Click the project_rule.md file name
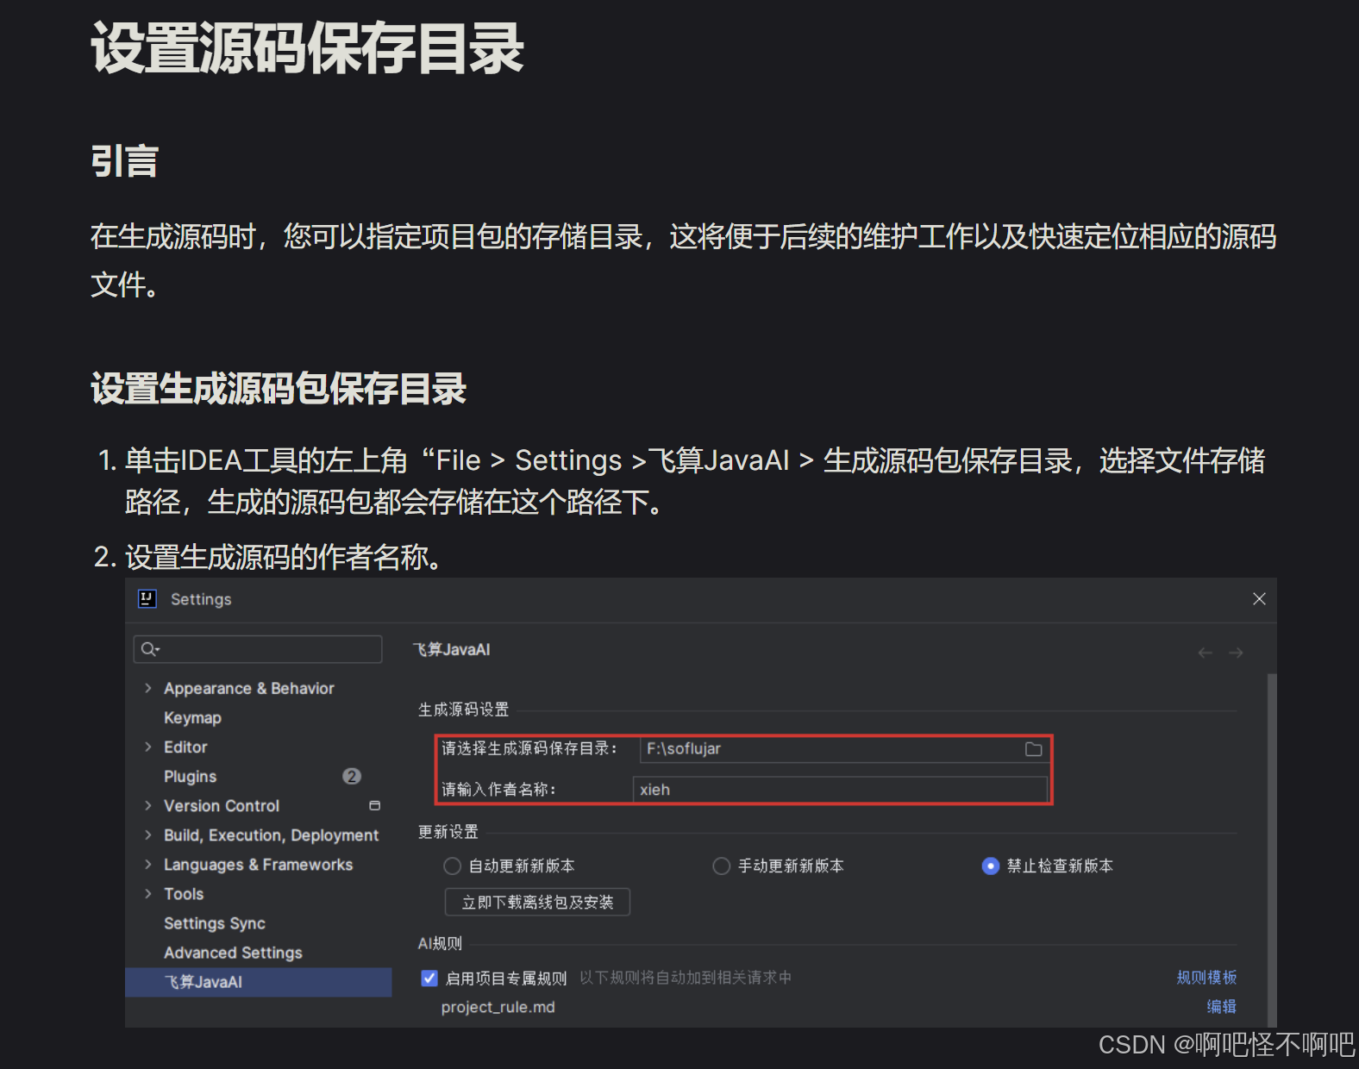 click(498, 1007)
